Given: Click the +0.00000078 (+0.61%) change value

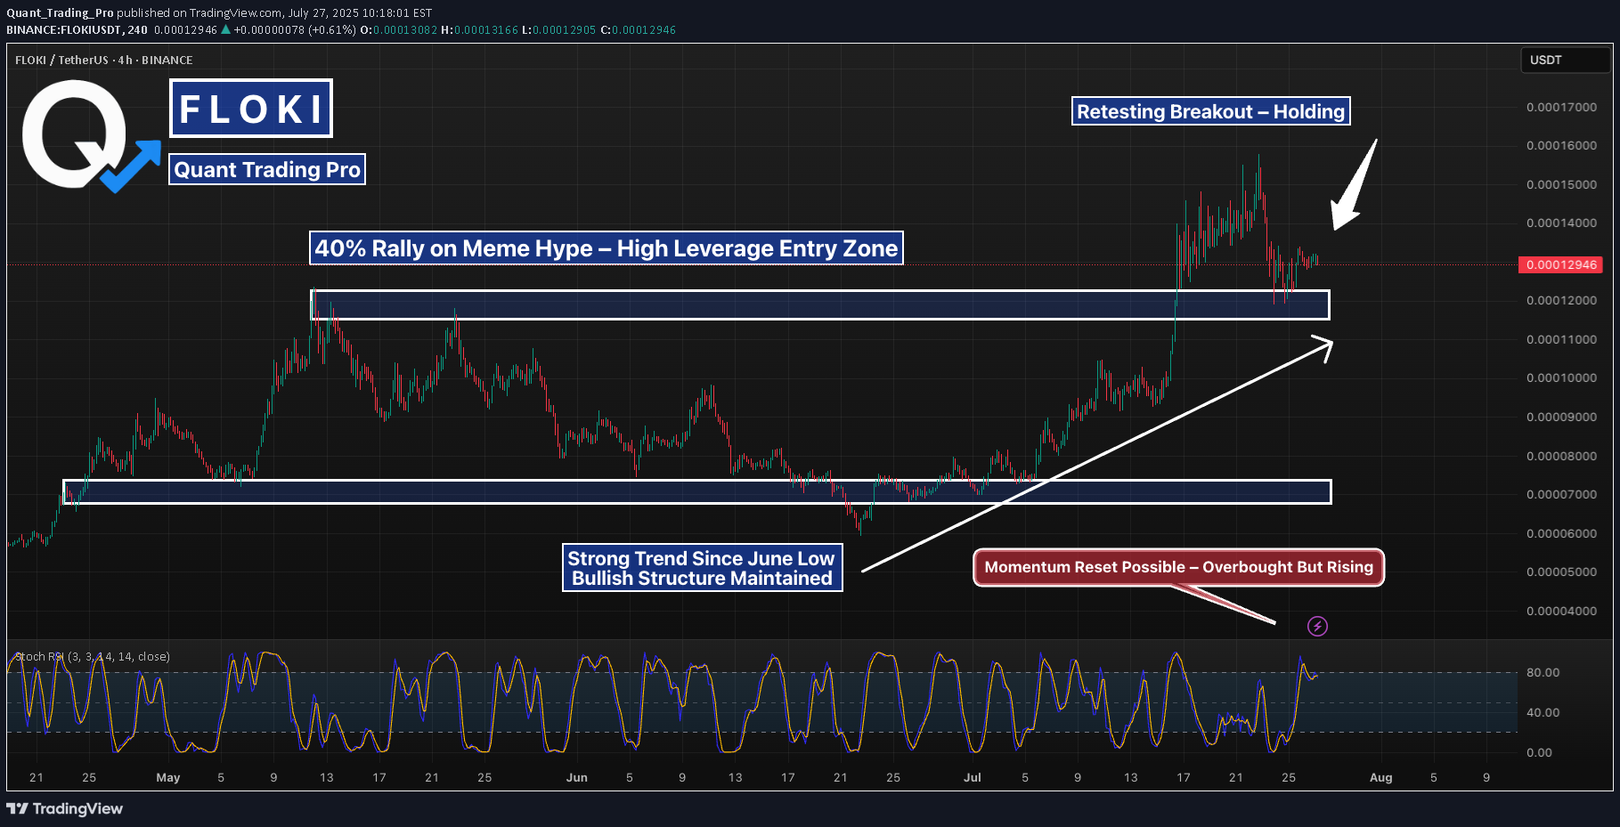Looking at the screenshot, I should [295, 29].
